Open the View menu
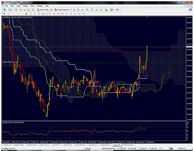The height and width of the screenshot is (151, 194). pos(12,6)
